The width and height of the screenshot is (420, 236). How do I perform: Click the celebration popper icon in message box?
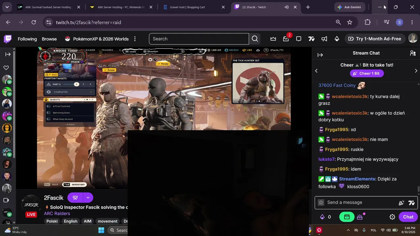point(401,203)
